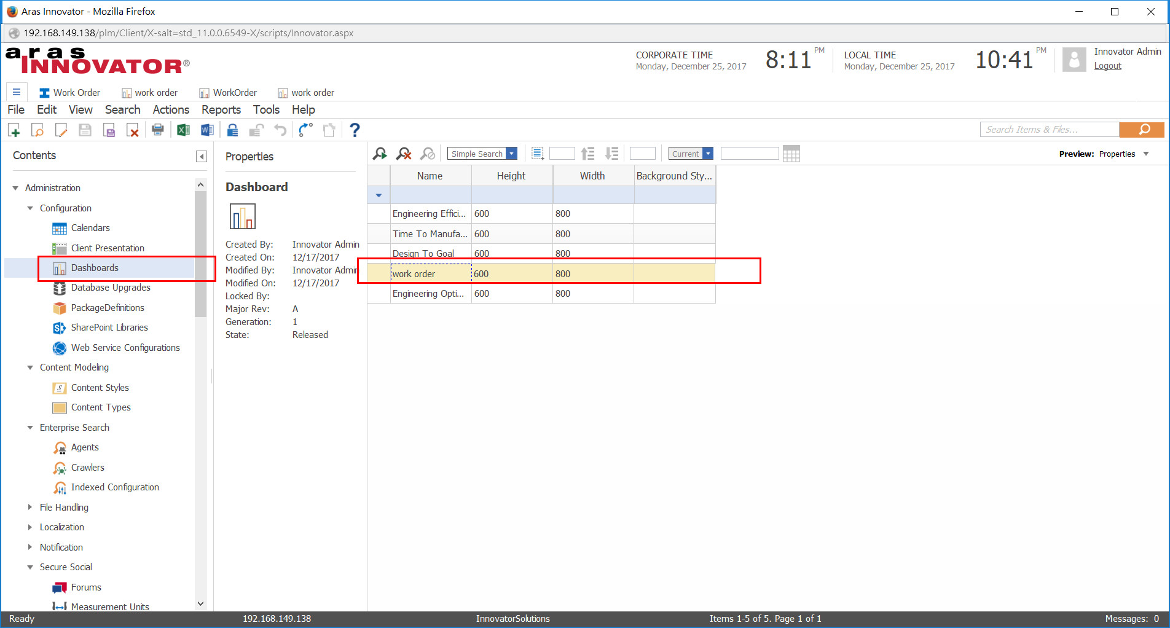Click the contents tree scroll-down arrow
This screenshot has height=628, width=1170.
[x=200, y=604]
